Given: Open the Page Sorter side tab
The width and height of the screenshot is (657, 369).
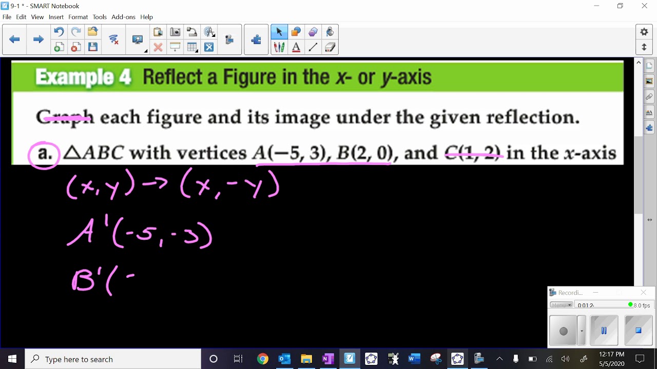Looking at the screenshot, I should [x=649, y=66].
